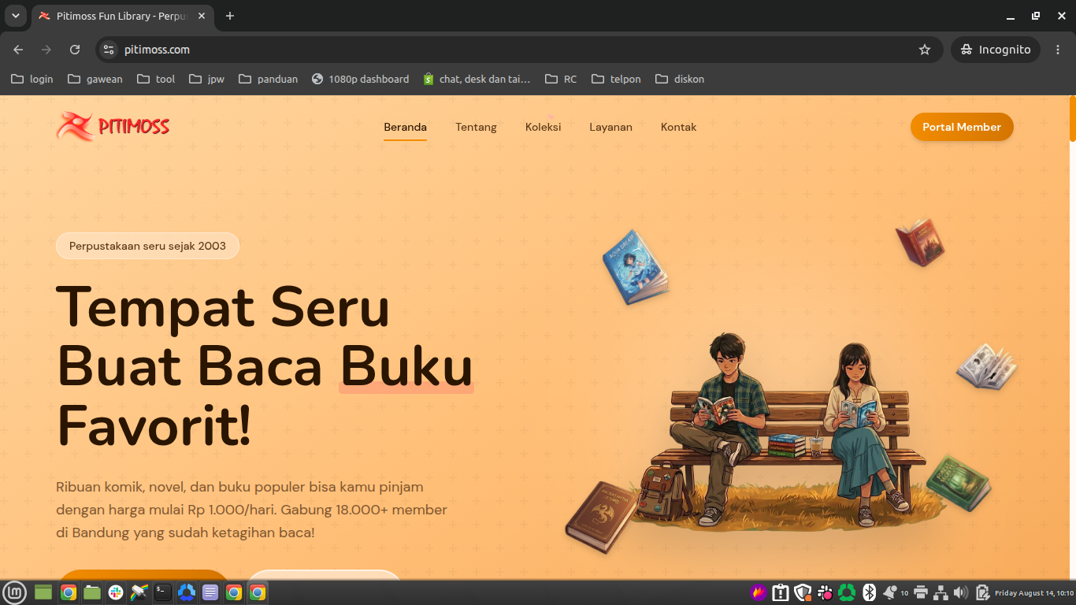1076x605 pixels.
Task: Click the clipboard exclamation tray icon
Action: pos(781,592)
